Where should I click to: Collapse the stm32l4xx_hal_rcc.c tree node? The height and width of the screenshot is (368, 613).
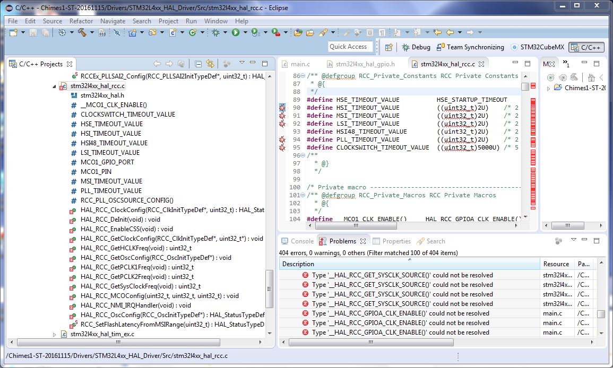[55, 86]
